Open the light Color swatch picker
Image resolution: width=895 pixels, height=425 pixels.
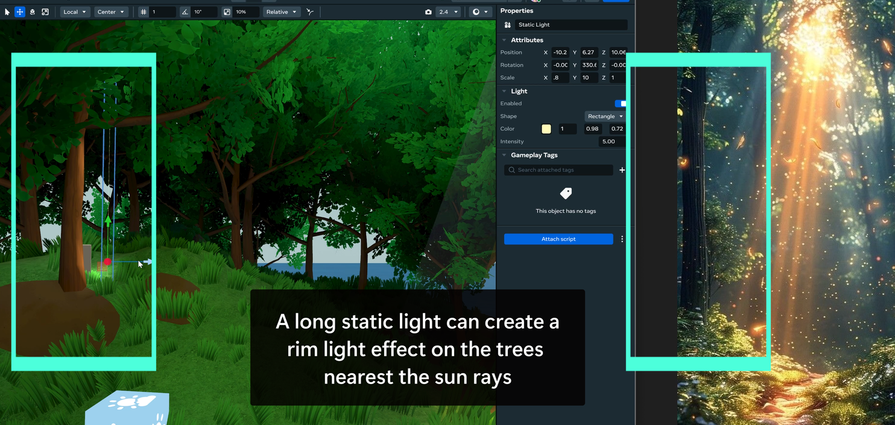[x=546, y=129]
